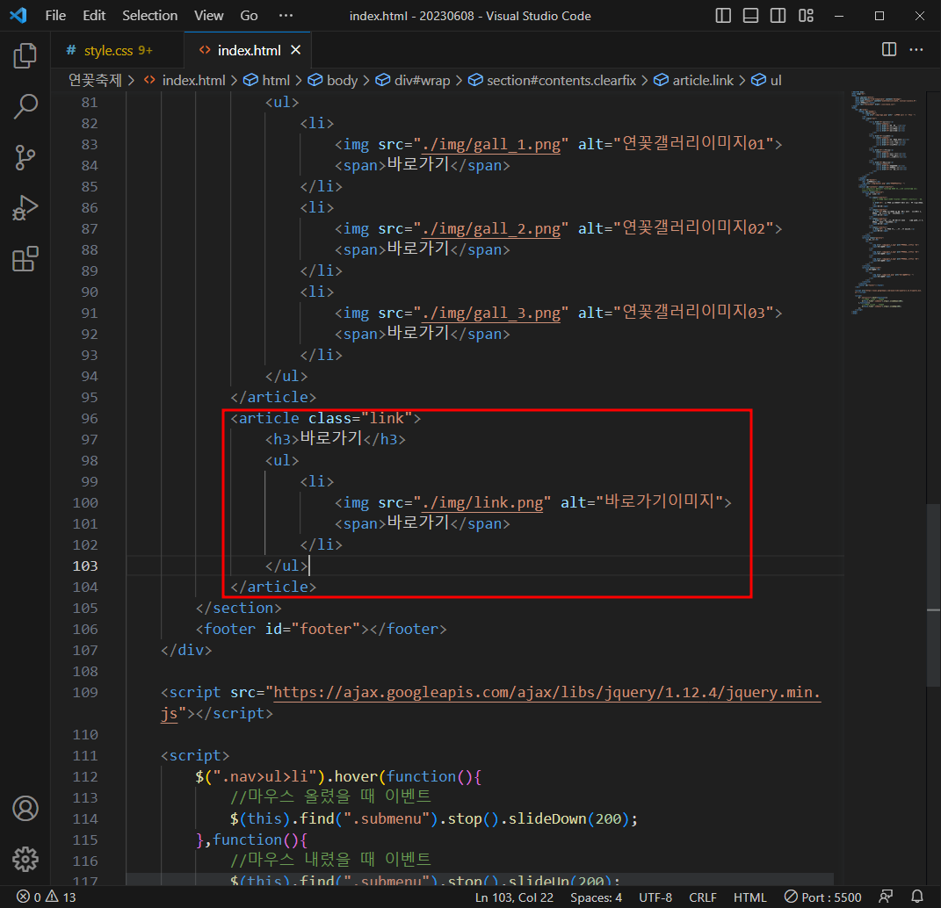Click the jQuery CDN script URL link
Screen dimensions: 941x908
[x=547, y=693]
